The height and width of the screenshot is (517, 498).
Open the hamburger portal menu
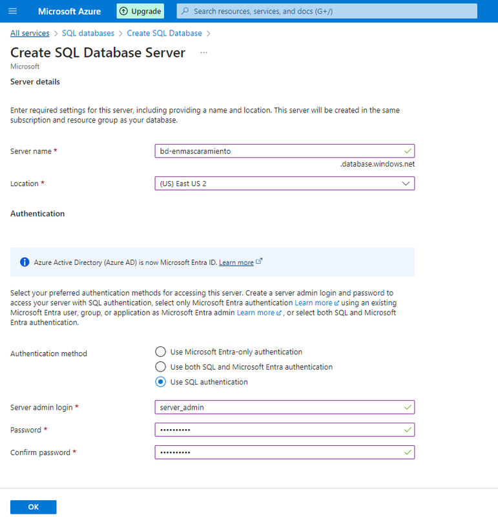point(12,11)
